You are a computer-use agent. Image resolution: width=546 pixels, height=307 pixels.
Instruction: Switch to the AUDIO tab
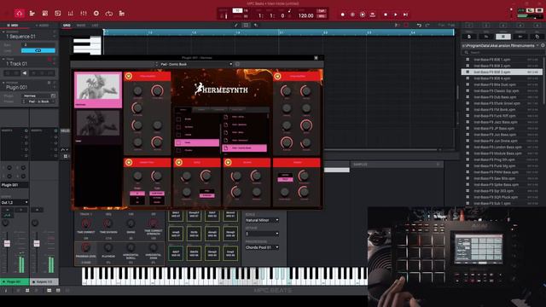pos(42,26)
